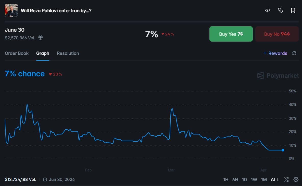
Task: Open the Resolution tab
Action: (68, 53)
